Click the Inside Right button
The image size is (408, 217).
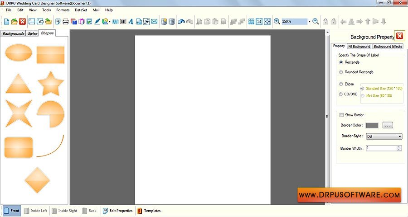click(64, 211)
